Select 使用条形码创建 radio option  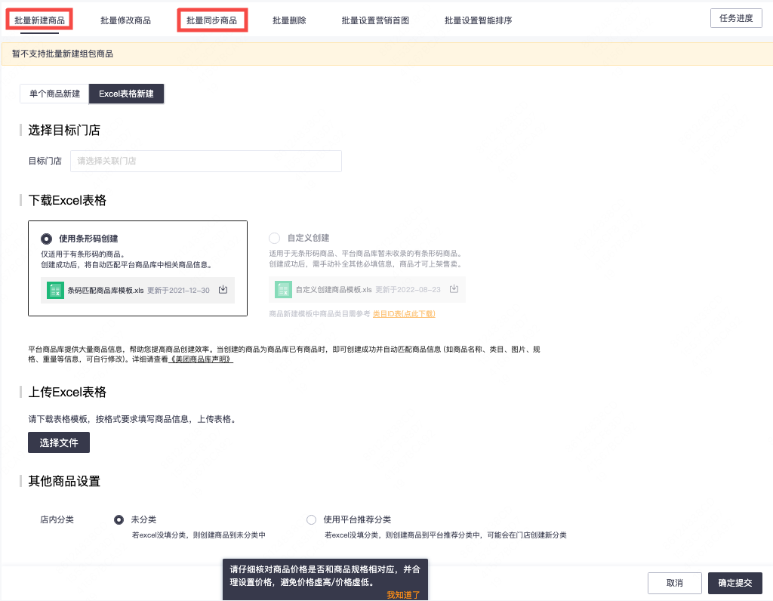point(47,239)
